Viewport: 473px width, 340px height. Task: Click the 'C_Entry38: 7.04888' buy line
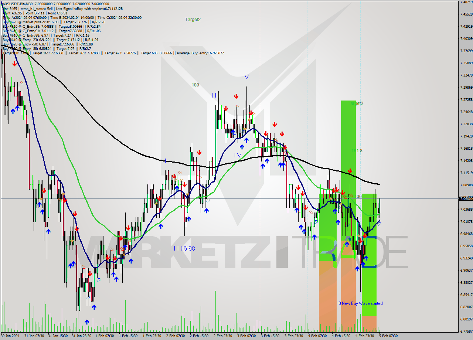pyautogui.click(x=51, y=26)
